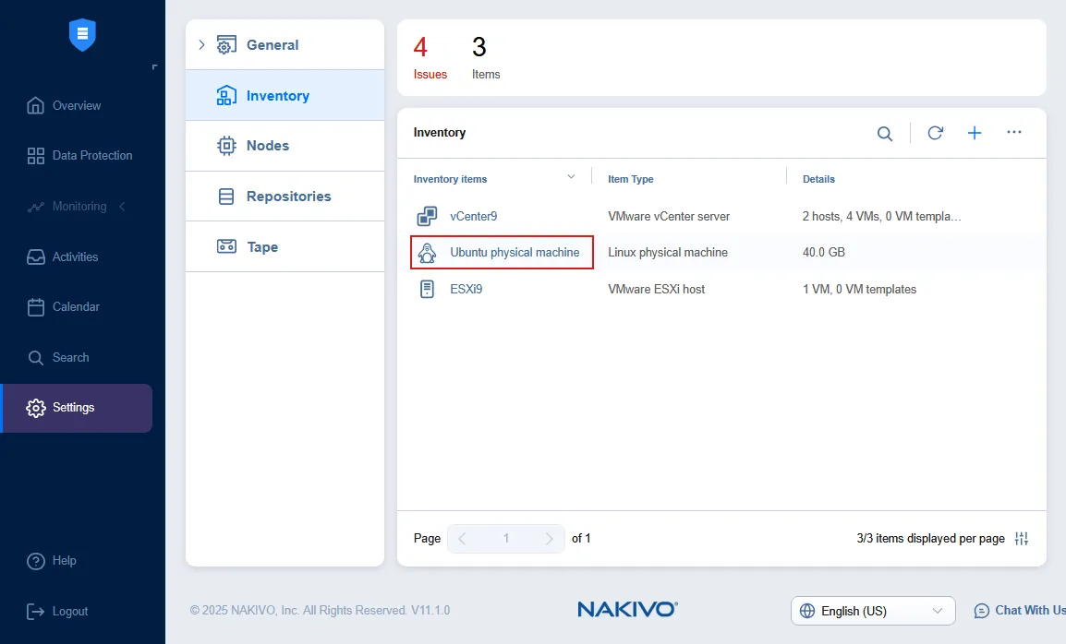Refresh the inventory list

click(936, 133)
